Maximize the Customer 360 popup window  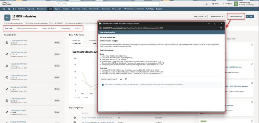[215, 23]
